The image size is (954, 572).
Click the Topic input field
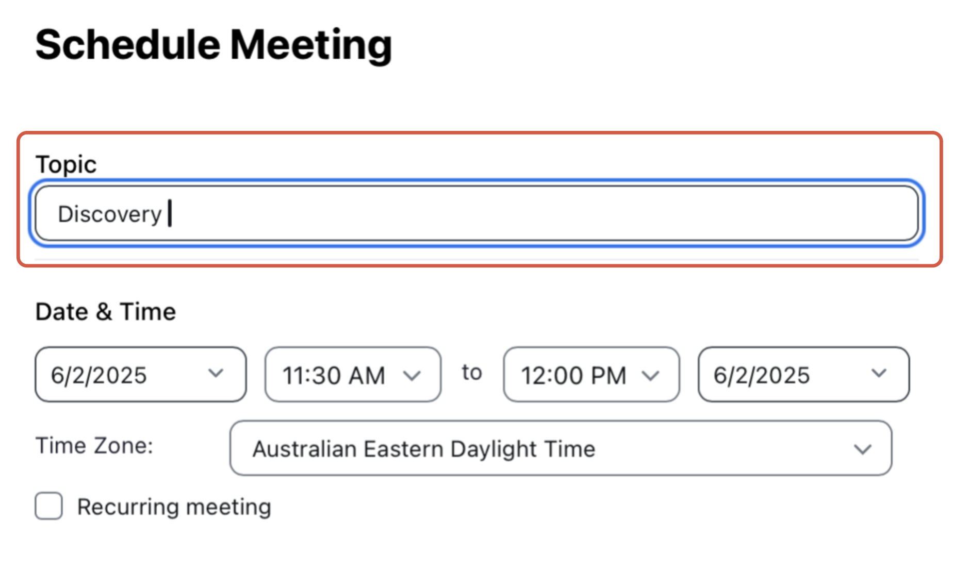476,213
